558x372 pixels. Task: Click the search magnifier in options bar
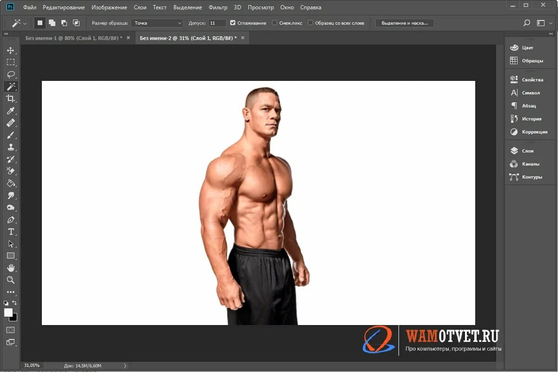[527, 23]
